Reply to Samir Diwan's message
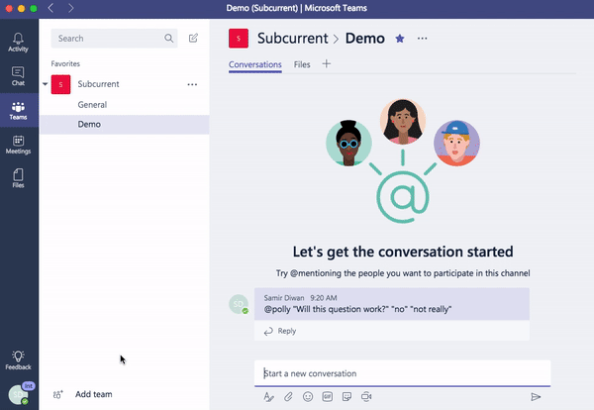Viewport: 594px width, 410px height. 280,331
